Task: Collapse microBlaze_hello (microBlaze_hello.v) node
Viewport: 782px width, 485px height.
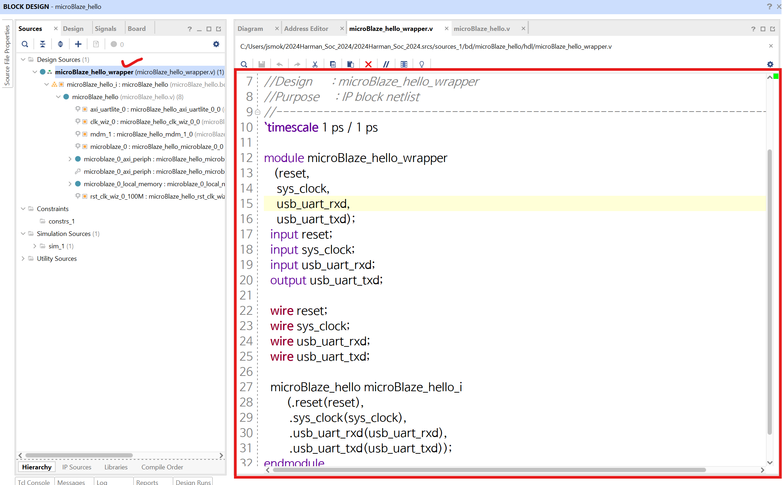Action: click(x=58, y=97)
